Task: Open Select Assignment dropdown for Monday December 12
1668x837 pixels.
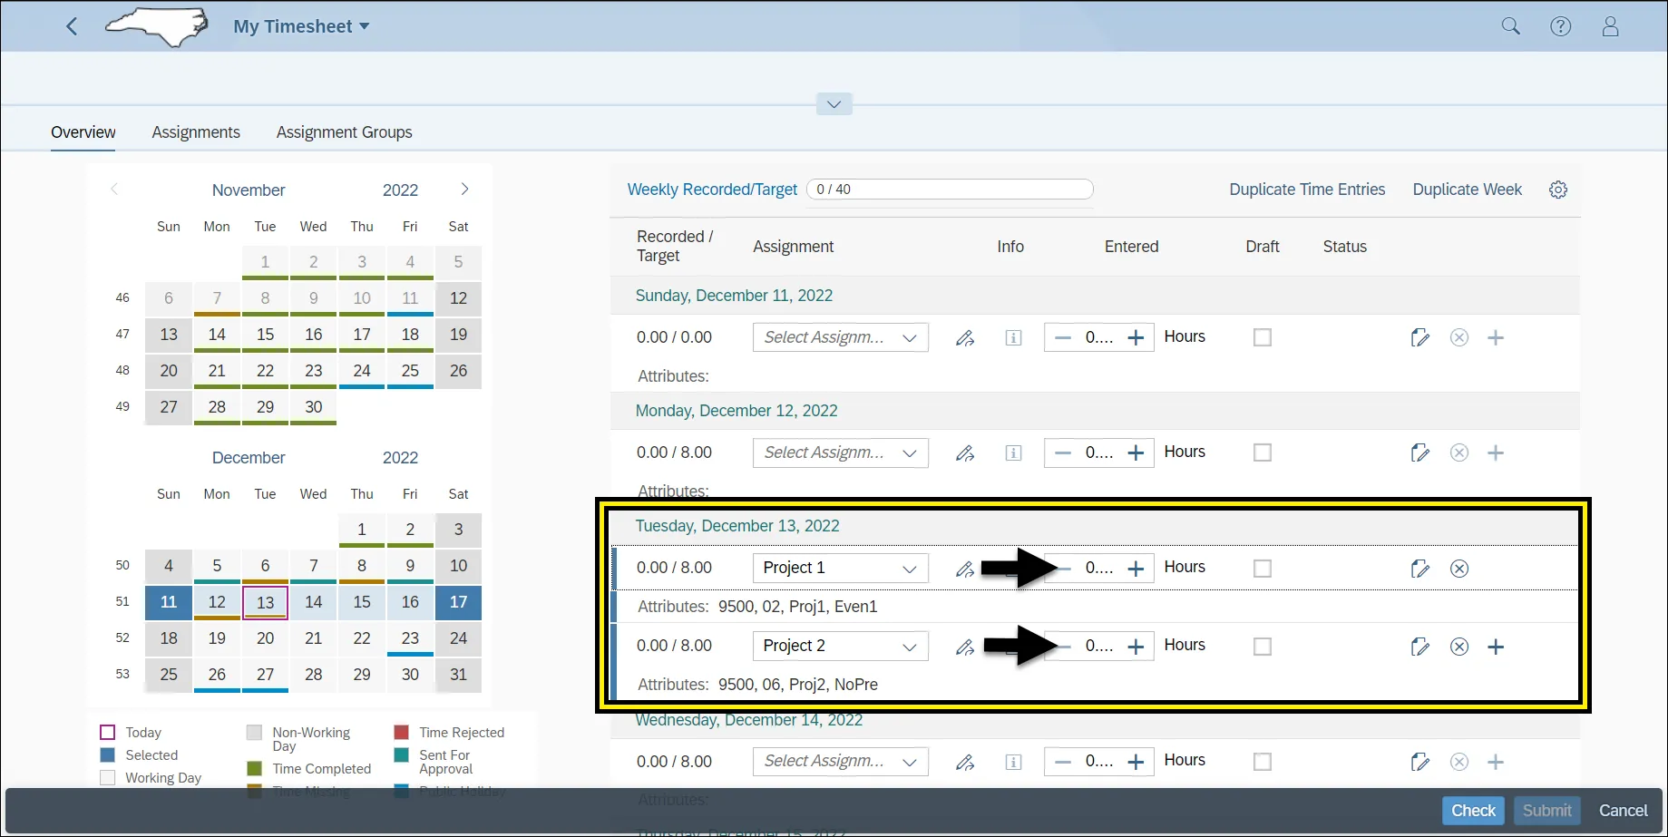Action: pos(909,453)
